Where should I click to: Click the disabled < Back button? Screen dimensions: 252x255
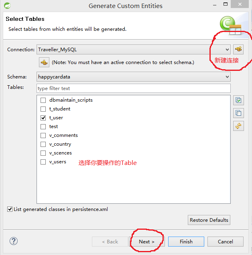pyautogui.click(x=110, y=242)
